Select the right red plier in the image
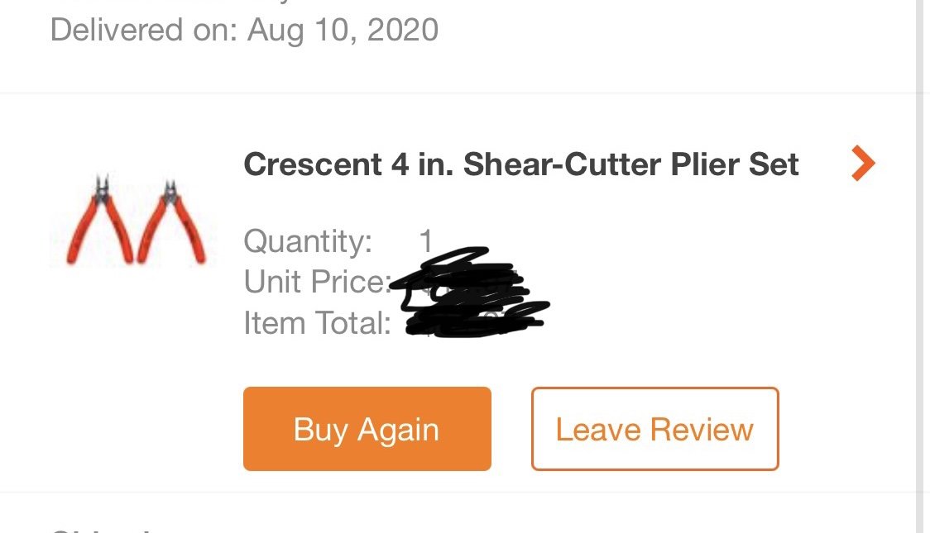 coord(171,221)
